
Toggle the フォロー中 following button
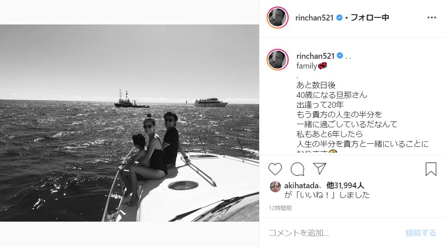(x=370, y=18)
